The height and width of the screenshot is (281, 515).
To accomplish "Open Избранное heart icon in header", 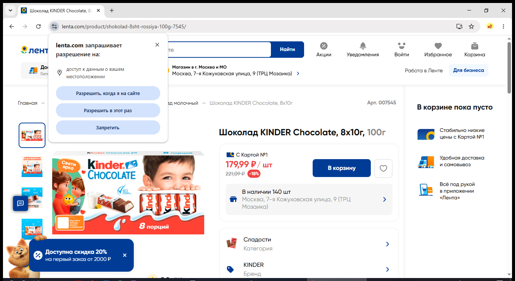I will point(438,50).
